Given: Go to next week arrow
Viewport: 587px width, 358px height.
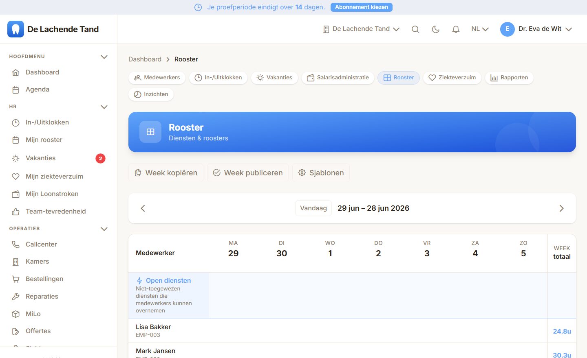Looking at the screenshot, I should pyautogui.click(x=561, y=208).
